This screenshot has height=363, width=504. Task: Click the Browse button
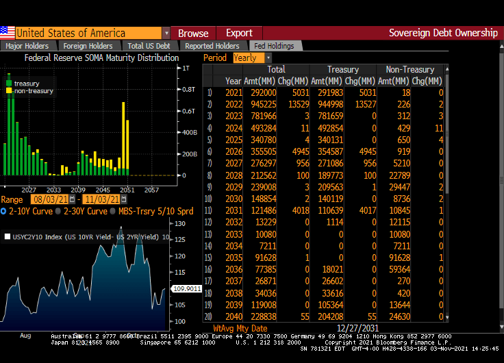pyautogui.click(x=193, y=33)
